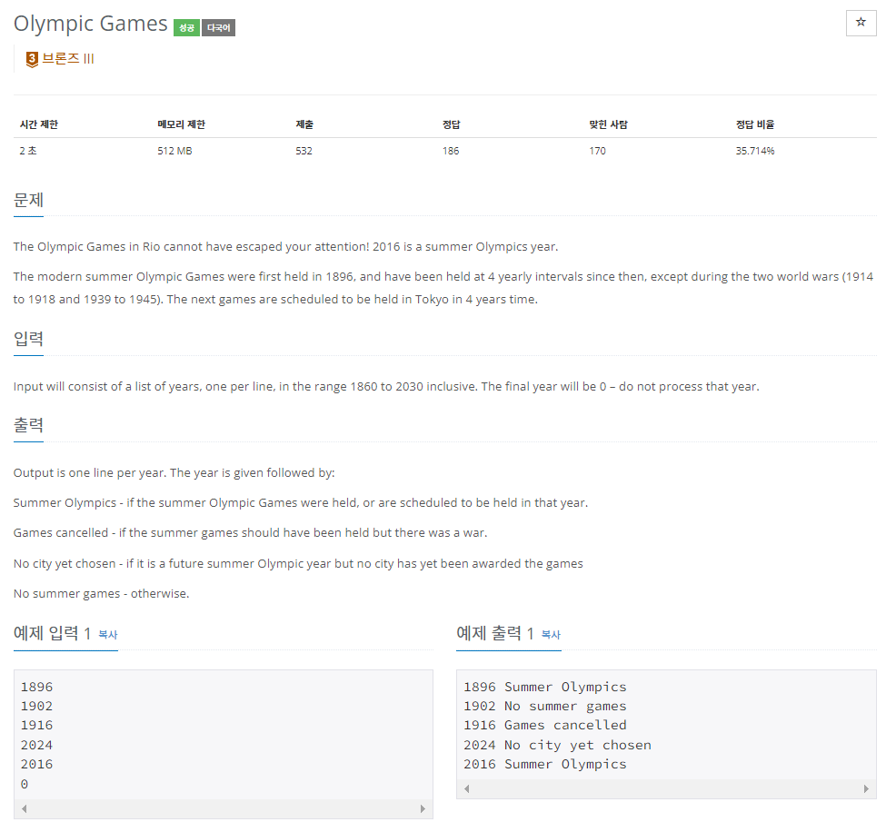Screen dimensions: 896x832
Task: Click sample input line 1896
Action: click(36, 687)
